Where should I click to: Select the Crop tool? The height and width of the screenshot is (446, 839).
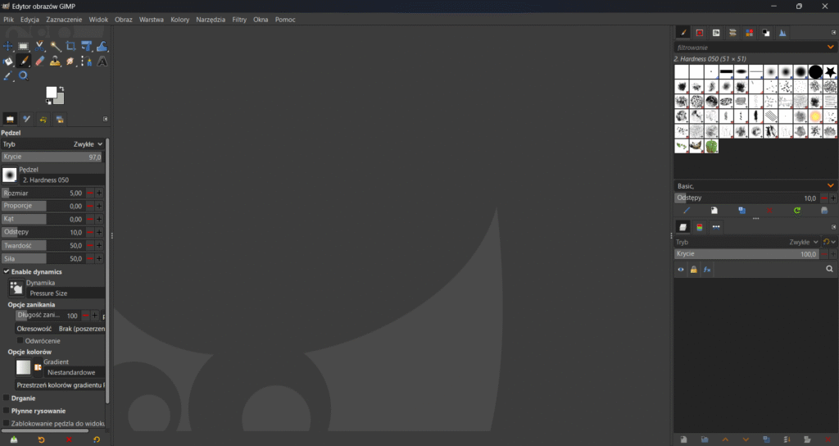70,46
